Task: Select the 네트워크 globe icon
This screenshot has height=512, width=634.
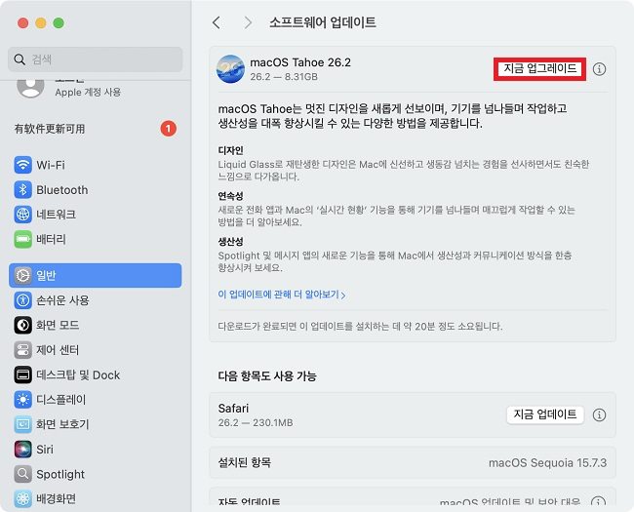Action: click(x=23, y=215)
